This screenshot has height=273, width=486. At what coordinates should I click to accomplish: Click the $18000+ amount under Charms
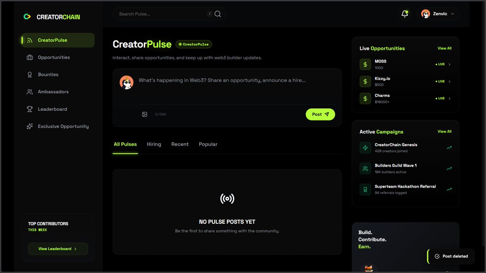[382, 102]
